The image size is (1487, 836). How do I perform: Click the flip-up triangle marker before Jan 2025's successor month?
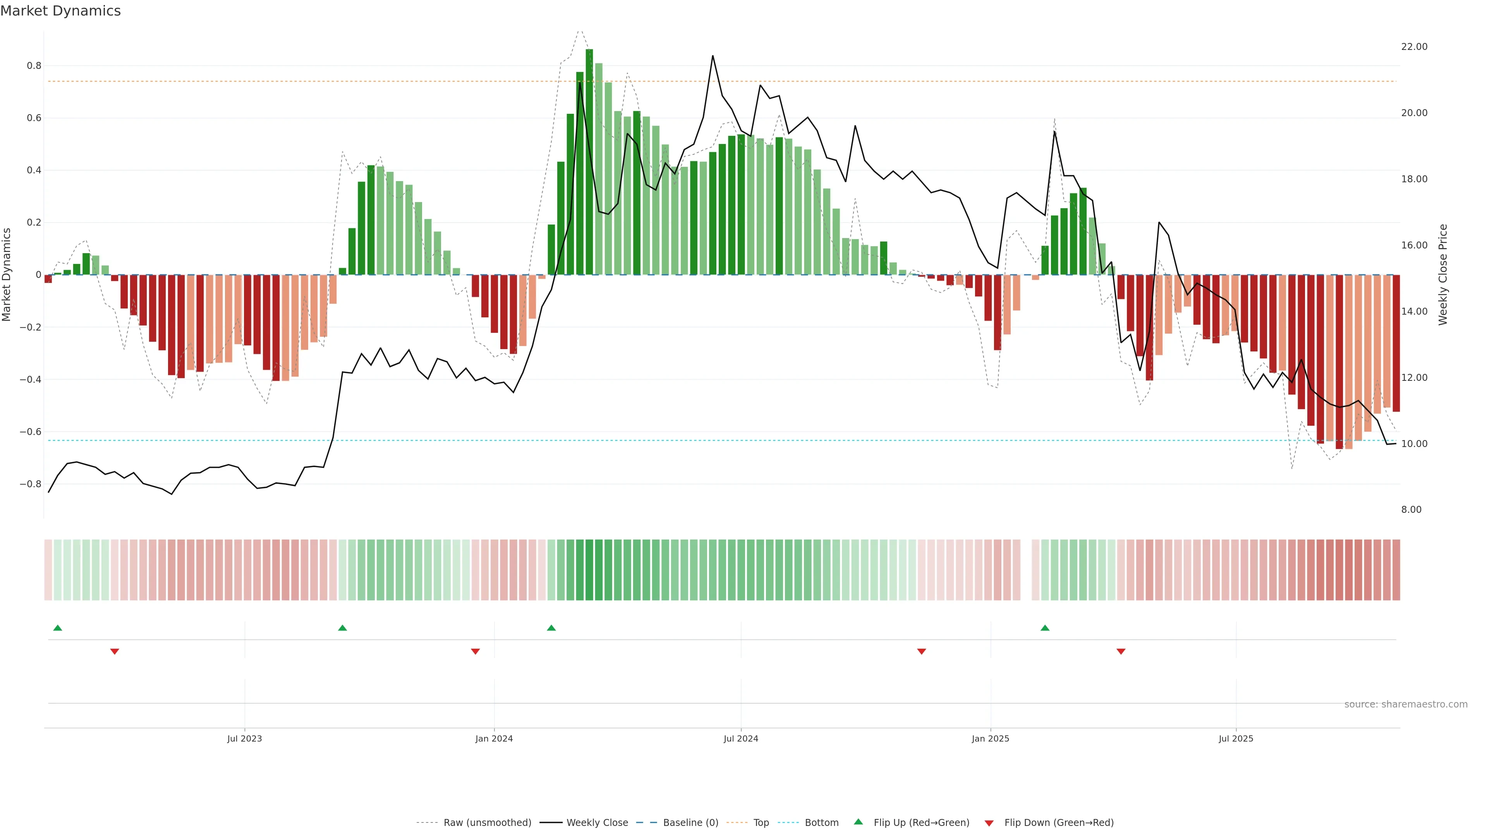(x=1045, y=628)
